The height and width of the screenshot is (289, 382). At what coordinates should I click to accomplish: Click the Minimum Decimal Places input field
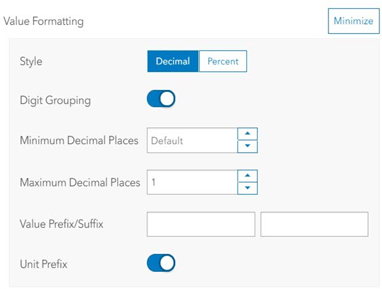point(192,140)
